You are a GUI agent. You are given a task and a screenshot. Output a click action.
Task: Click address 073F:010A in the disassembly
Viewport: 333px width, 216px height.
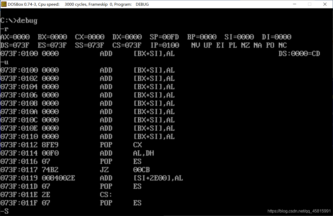click(x=19, y=112)
